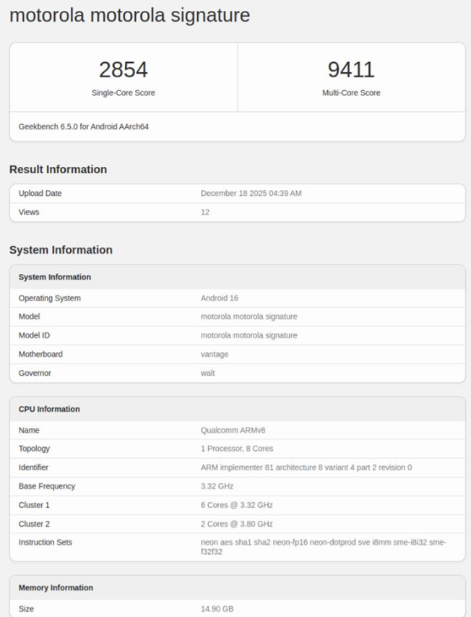Click the Single-Core Score value 2854
The width and height of the screenshot is (471, 617).
(x=123, y=70)
